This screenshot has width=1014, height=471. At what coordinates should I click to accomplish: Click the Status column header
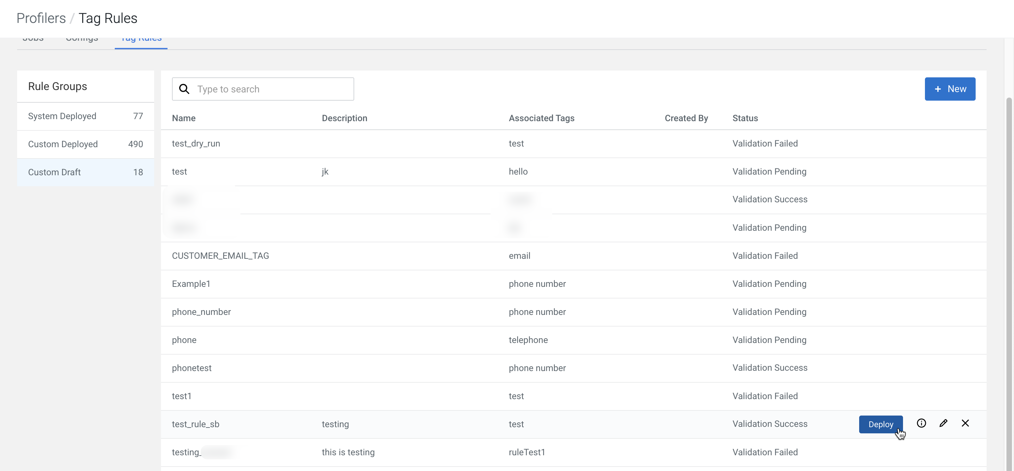pos(745,118)
